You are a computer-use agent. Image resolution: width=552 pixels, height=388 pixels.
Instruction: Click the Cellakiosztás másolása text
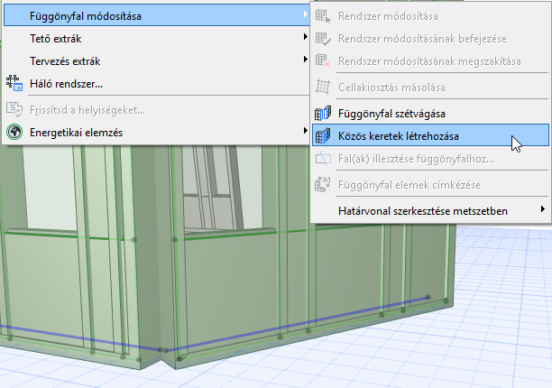click(x=391, y=88)
